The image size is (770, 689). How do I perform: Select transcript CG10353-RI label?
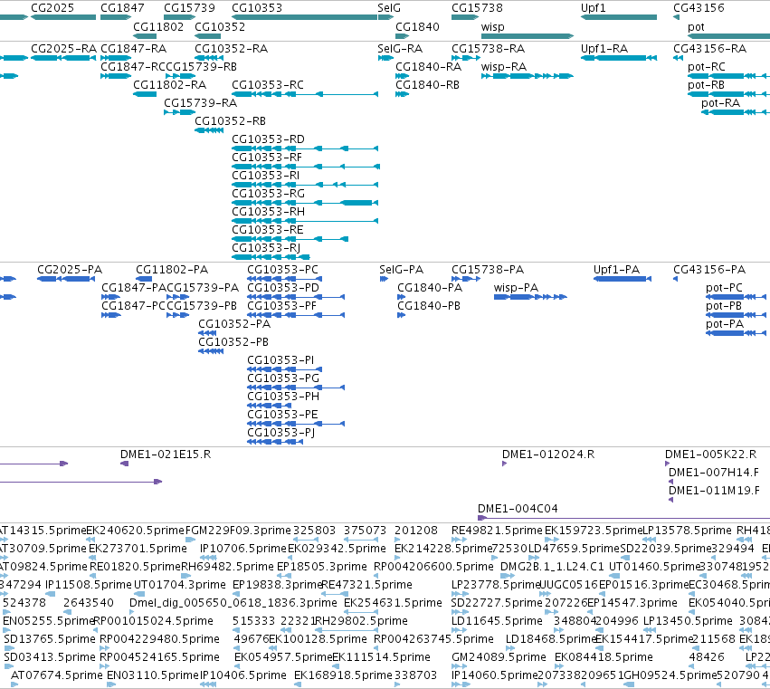coord(266,176)
